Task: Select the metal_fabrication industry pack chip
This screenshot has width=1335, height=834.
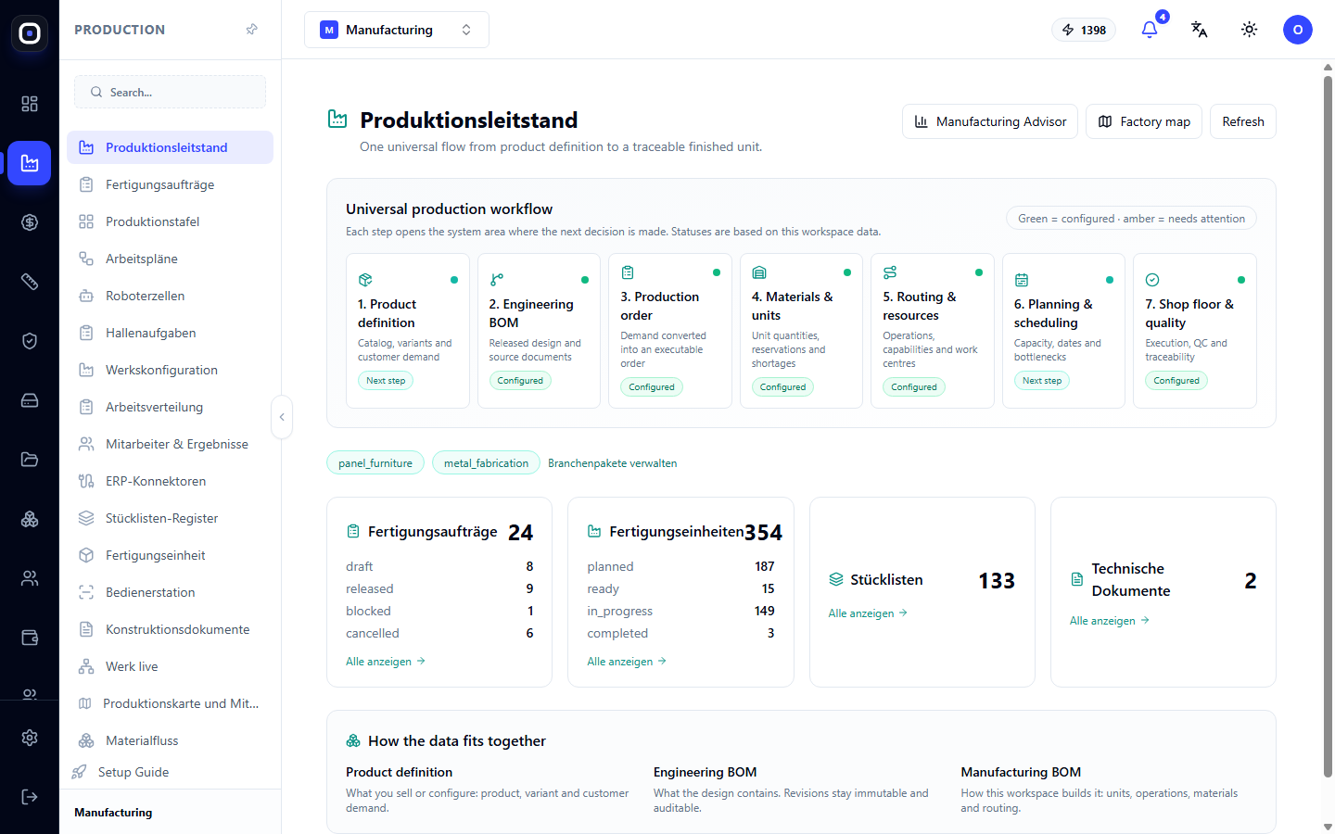Action: 486,462
